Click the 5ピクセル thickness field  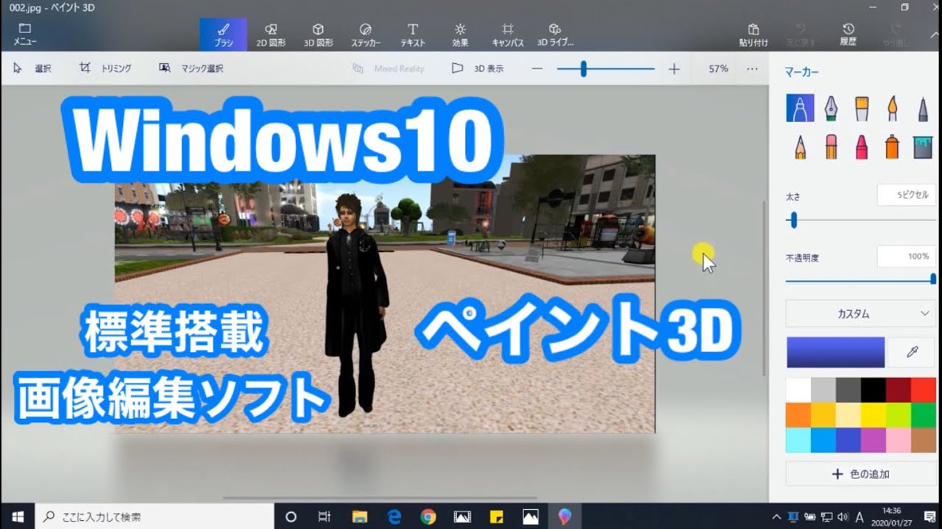tap(907, 195)
